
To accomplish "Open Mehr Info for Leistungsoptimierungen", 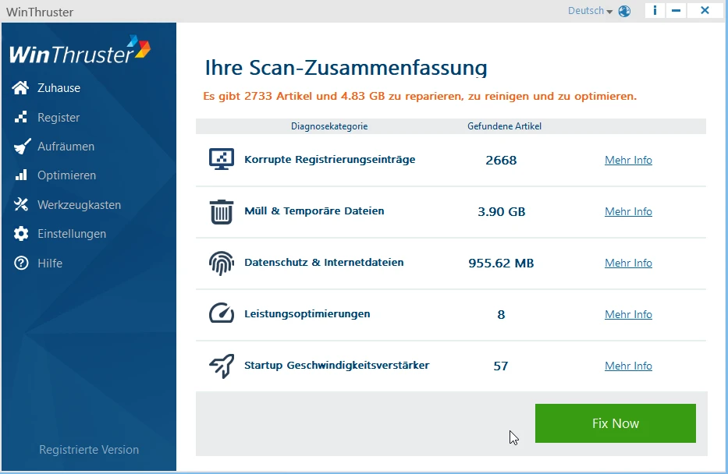I will tap(628, 314).
